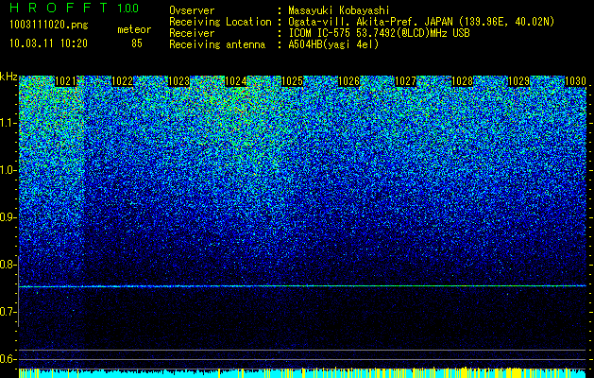Click the Receiver field label
594x378 pixels.
point(192,33)
